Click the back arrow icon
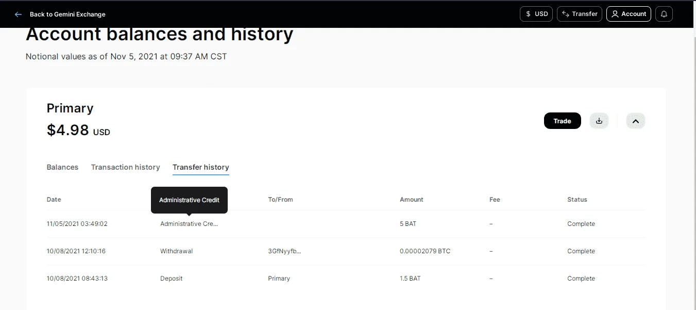Viewport: 696px width, 310px height. (x=18, y=14)
